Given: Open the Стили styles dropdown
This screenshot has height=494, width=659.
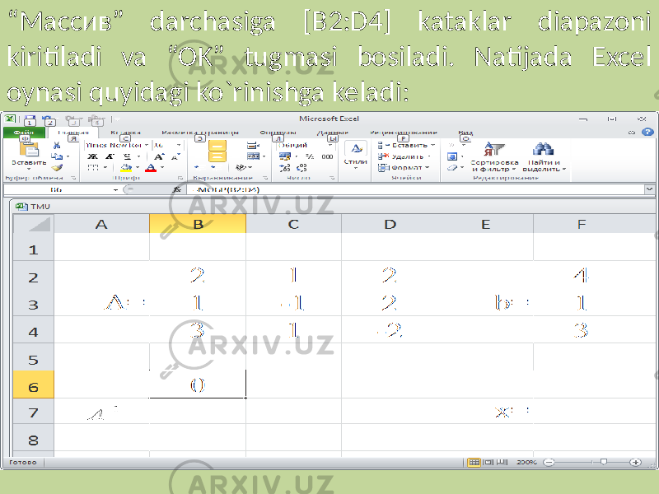Looking at the screenshot, I should 355,156.
